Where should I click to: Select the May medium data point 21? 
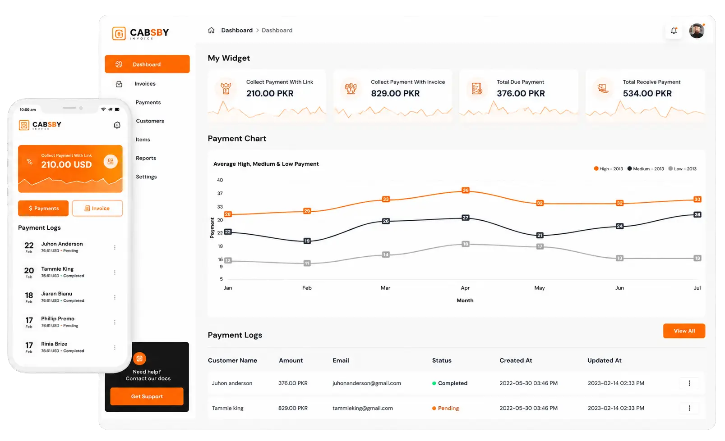(540, 235)
